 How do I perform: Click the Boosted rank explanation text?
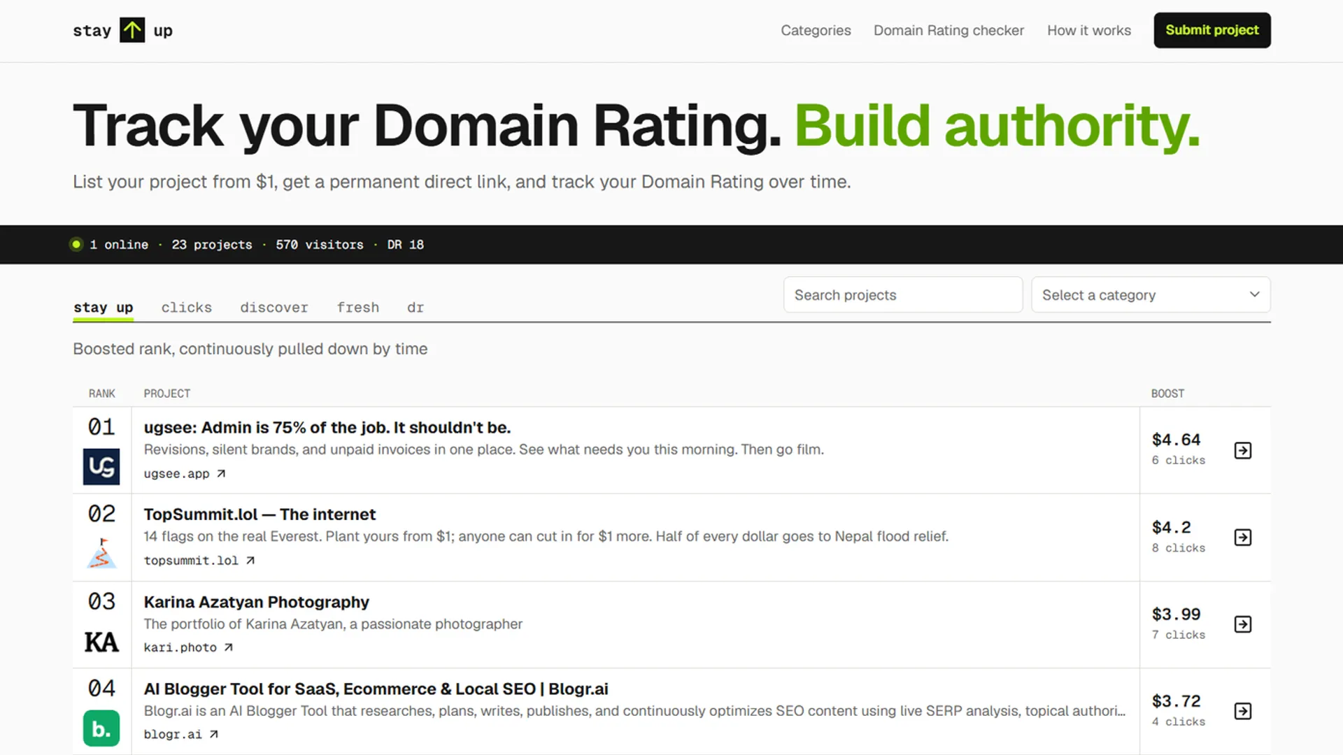pos(250,349)
